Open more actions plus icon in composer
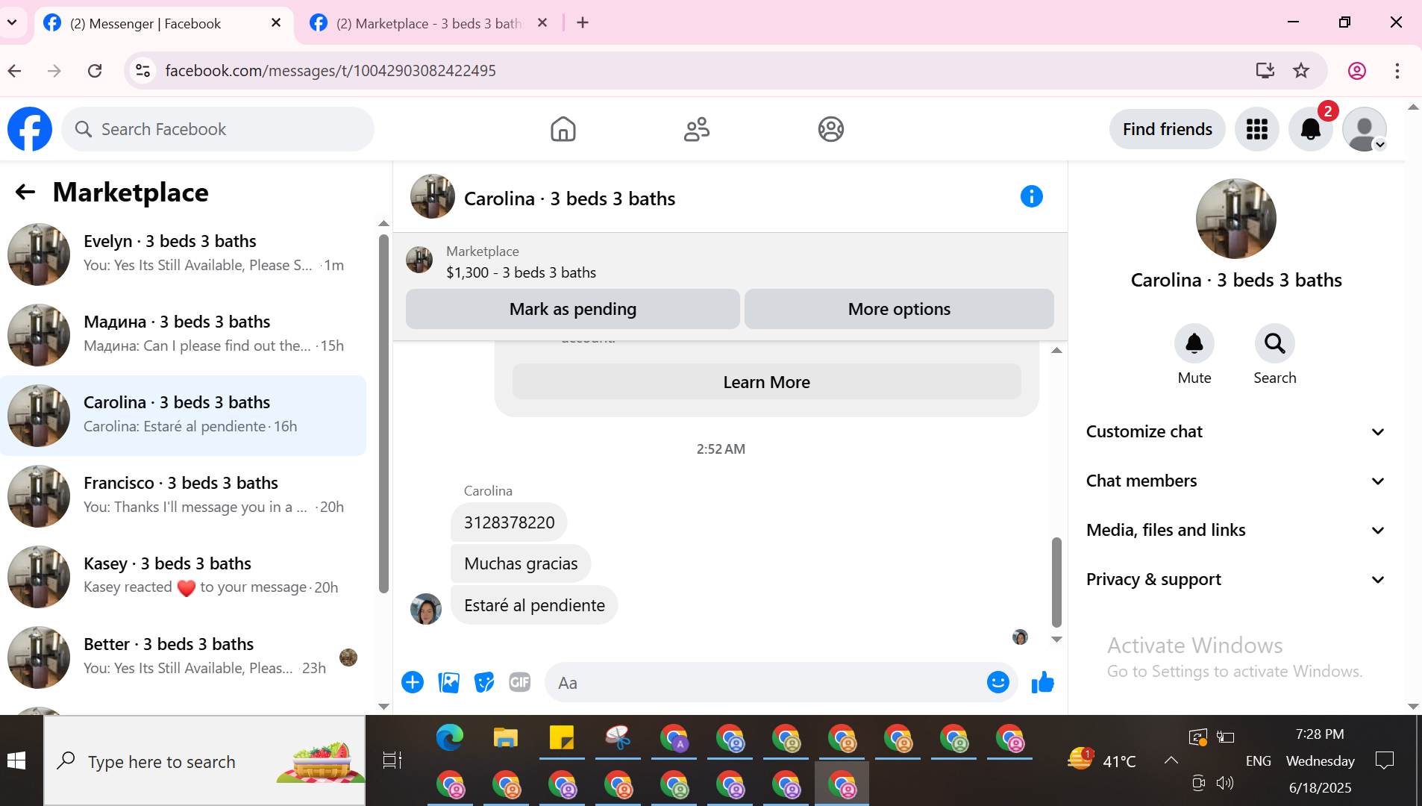 pos(413,682)
